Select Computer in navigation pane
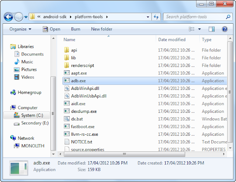Screen dimensions: 236x182 (x=24, y=108)
